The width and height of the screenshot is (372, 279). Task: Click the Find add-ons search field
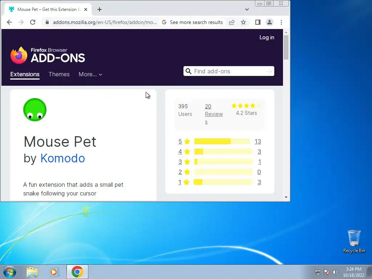point(229,71)
